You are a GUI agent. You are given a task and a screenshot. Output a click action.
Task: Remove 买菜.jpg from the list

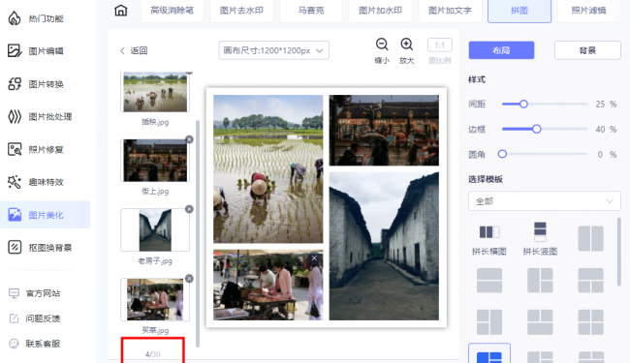click(189, 279)
